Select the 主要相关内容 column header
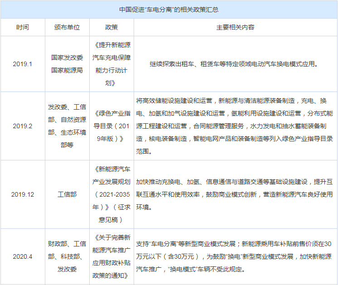 coord(236,27)
